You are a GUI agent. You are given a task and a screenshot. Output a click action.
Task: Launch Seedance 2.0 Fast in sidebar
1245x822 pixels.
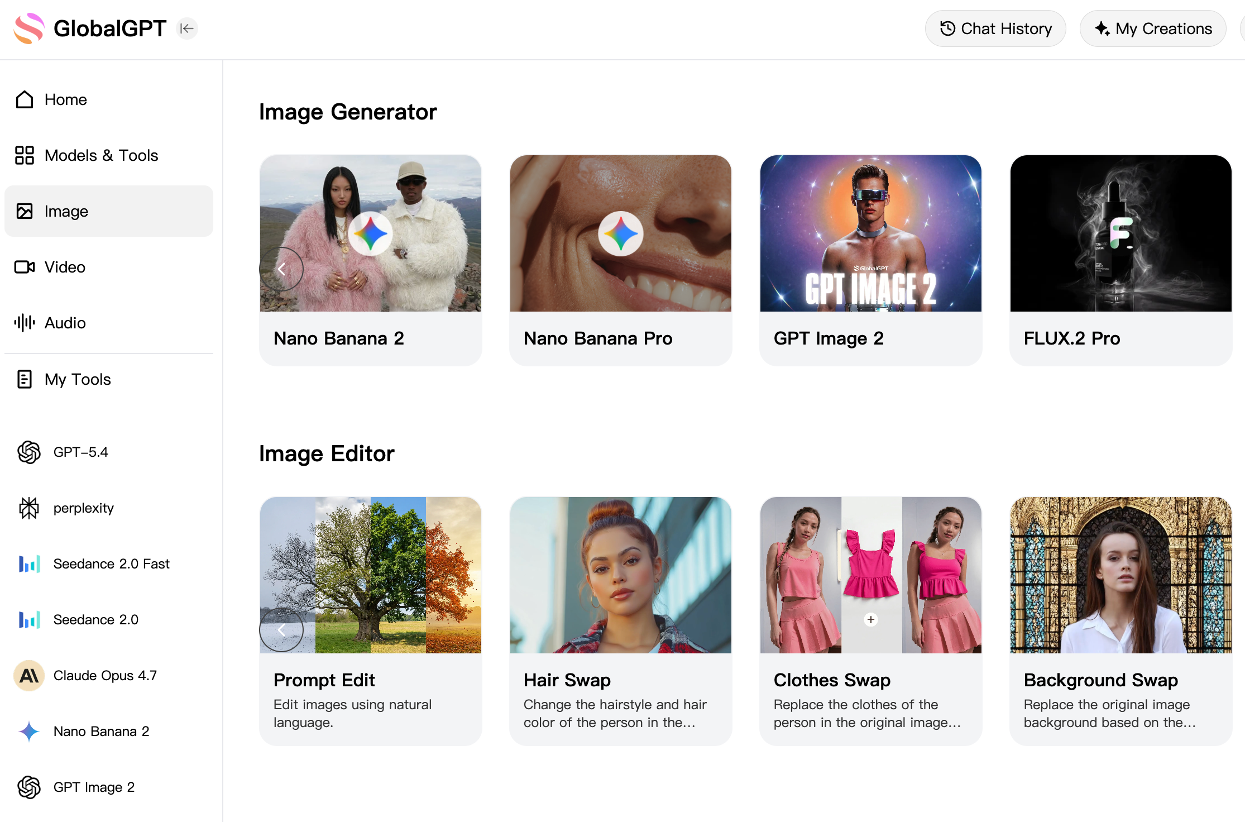pos(111,563)
